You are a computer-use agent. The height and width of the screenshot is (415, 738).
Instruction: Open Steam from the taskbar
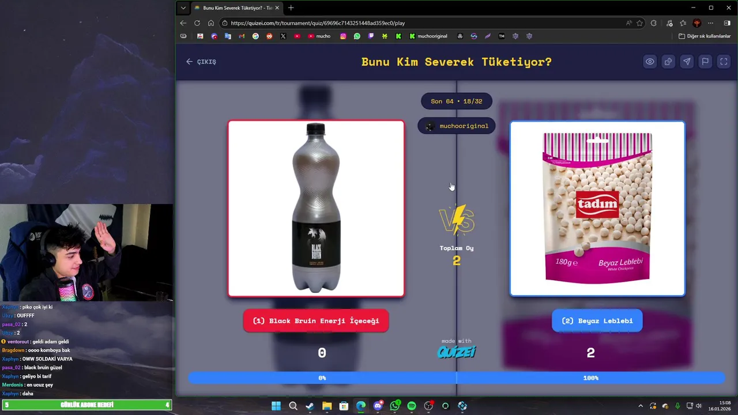310,406
